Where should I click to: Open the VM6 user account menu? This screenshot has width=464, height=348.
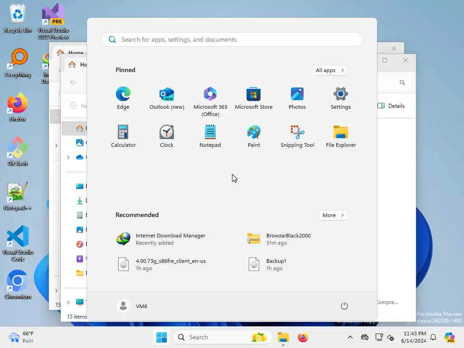(132, 306)
